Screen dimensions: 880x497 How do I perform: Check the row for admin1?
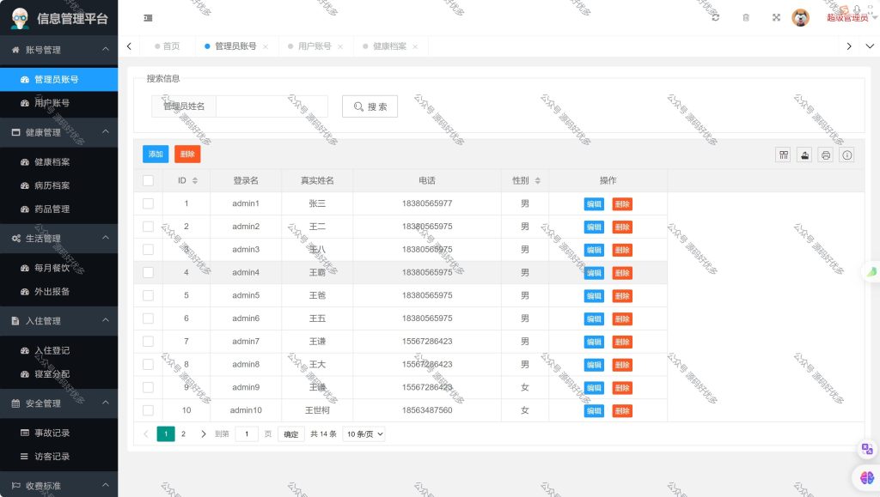tap(148, 203)
